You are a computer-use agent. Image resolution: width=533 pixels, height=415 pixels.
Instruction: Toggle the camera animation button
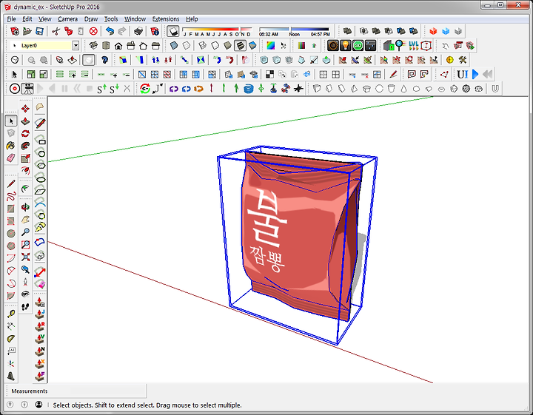click(x=27, y=89)
